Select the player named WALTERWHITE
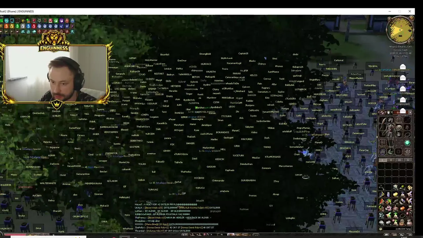Screen dimensions: 423x238 pyautogui.click(x=48, y=183)
